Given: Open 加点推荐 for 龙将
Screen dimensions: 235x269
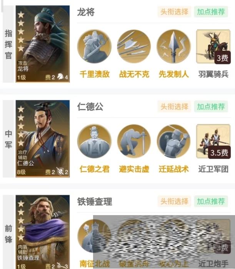Looking at the screenshot, I should pos(211,12).
